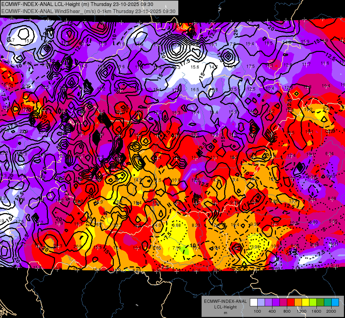The width and height of the screenshot is (345, 318).
Task: Click the 5.26 value at bottom edge
Action: (236, 270)
